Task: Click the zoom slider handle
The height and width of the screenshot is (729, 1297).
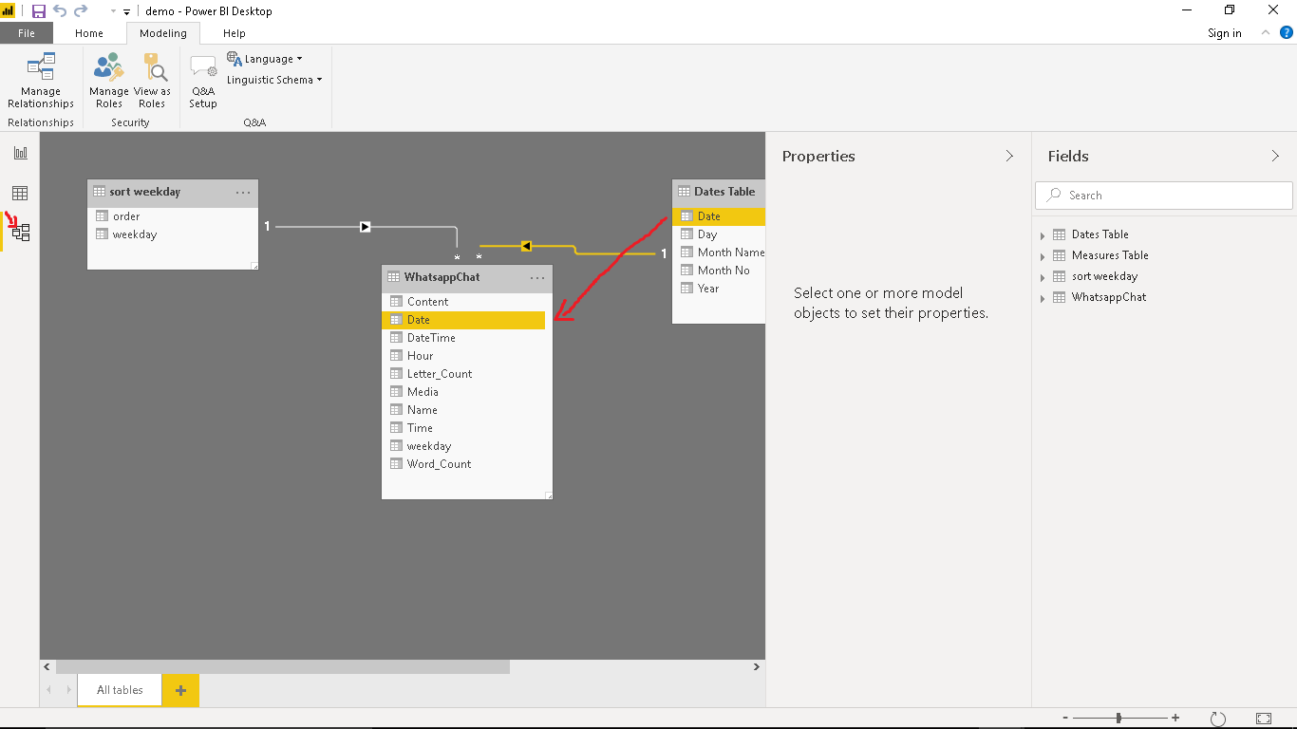Action: 1118,719
